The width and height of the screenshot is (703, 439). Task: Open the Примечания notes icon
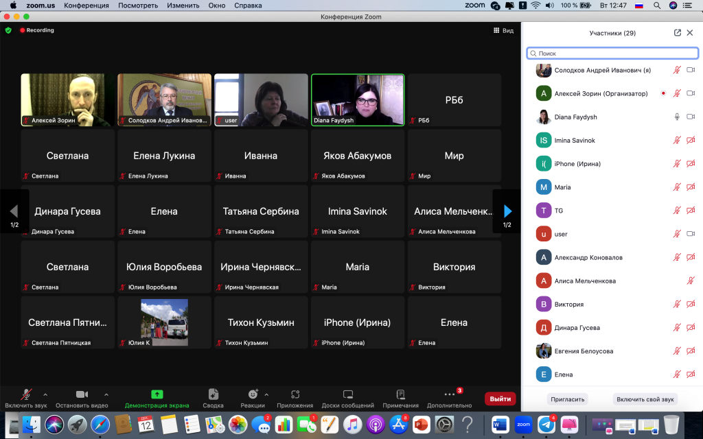pyautogui.click(x=400, y=394)
